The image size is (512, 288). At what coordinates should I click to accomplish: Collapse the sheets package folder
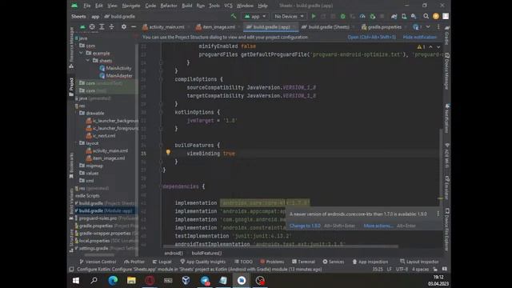[x=87, y=61]
